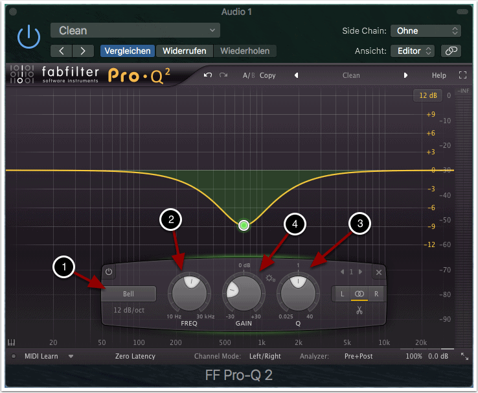
Task: Open the Bell filter shape selector
Action: click(x=128, y=294)
